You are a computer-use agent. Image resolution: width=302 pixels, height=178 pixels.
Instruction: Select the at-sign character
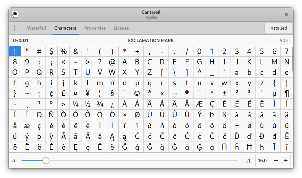point(112,62)
